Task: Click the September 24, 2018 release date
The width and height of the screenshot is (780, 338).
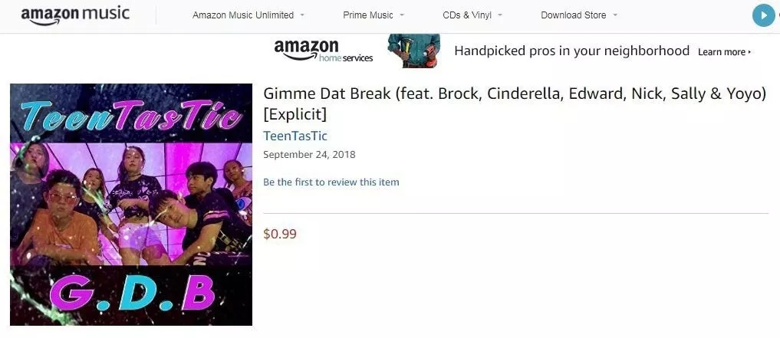Action: point(309,154)
